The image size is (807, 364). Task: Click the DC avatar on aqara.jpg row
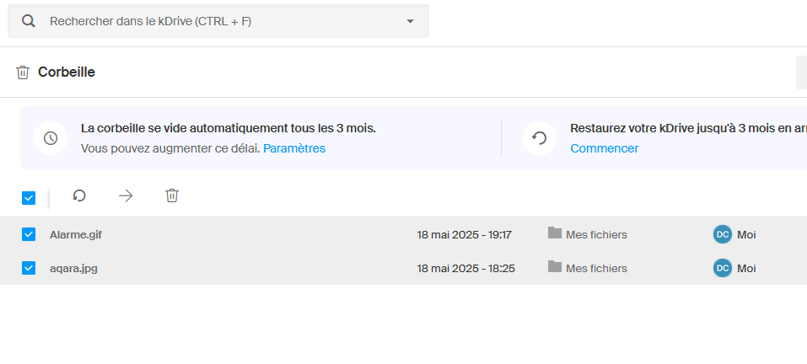(x=722, y=268)
